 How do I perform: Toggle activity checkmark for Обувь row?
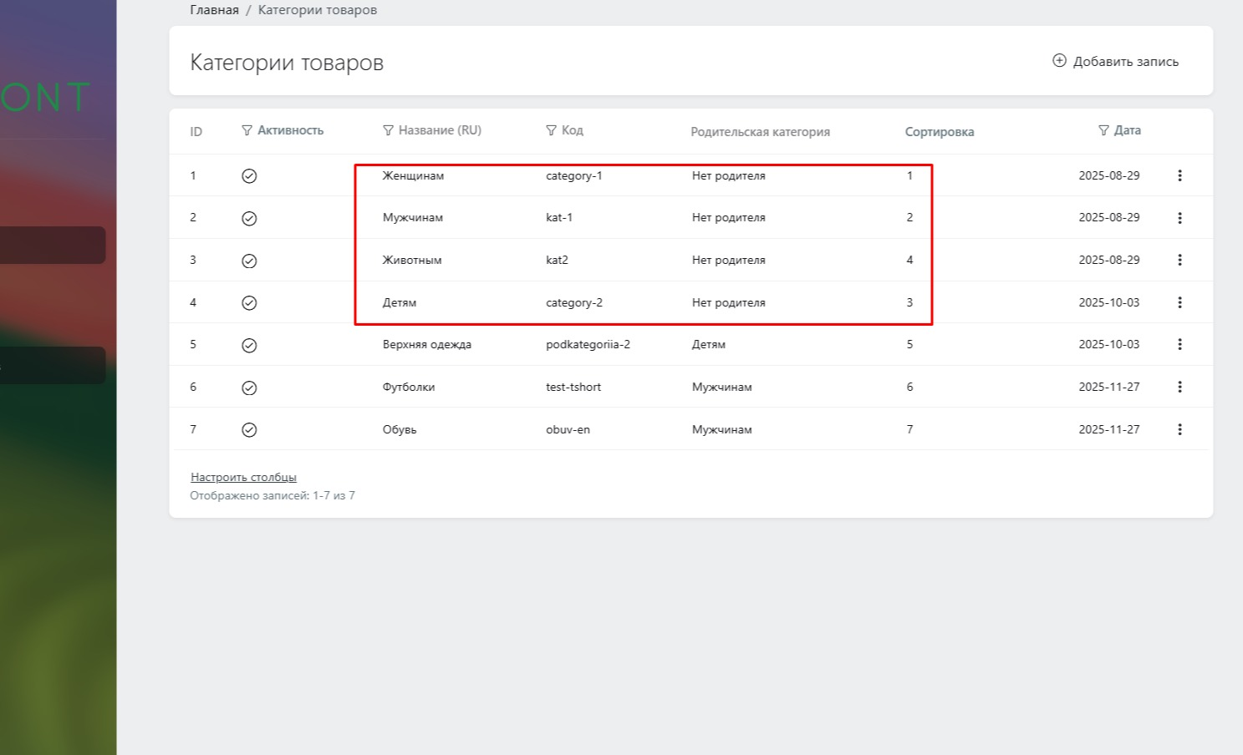tap(249, 430)
